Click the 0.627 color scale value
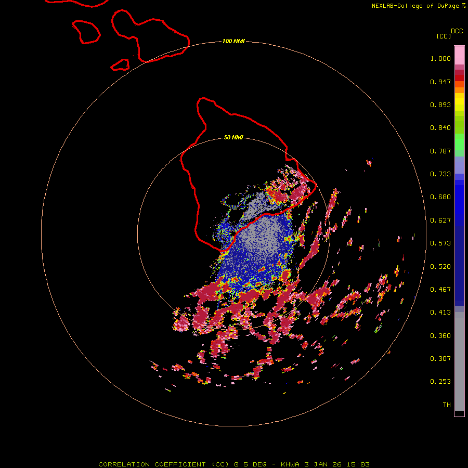Viewport: 468px width, 468px height. [x=440, y=220]
